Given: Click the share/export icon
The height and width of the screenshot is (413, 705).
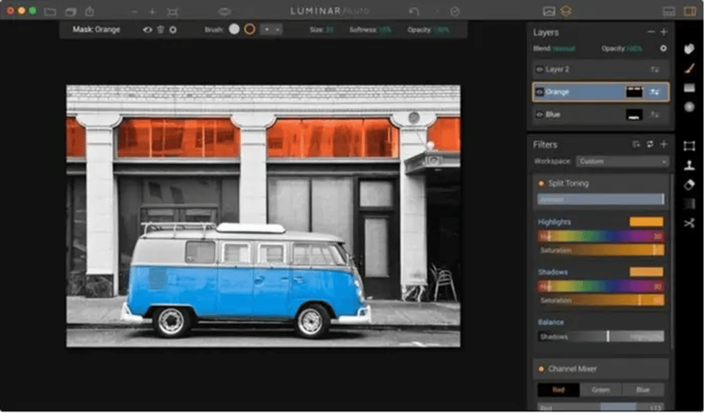Looking at the screenshot, I should [x=89, y=11].
